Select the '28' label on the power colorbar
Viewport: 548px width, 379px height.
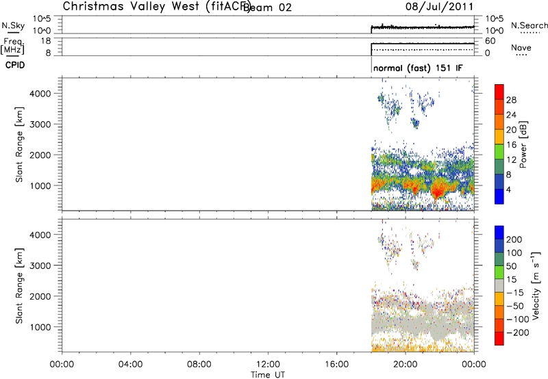click(x=511, y=100)
